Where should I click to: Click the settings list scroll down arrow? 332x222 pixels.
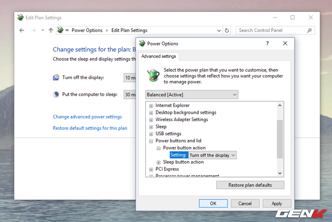(x=280, y=173)
